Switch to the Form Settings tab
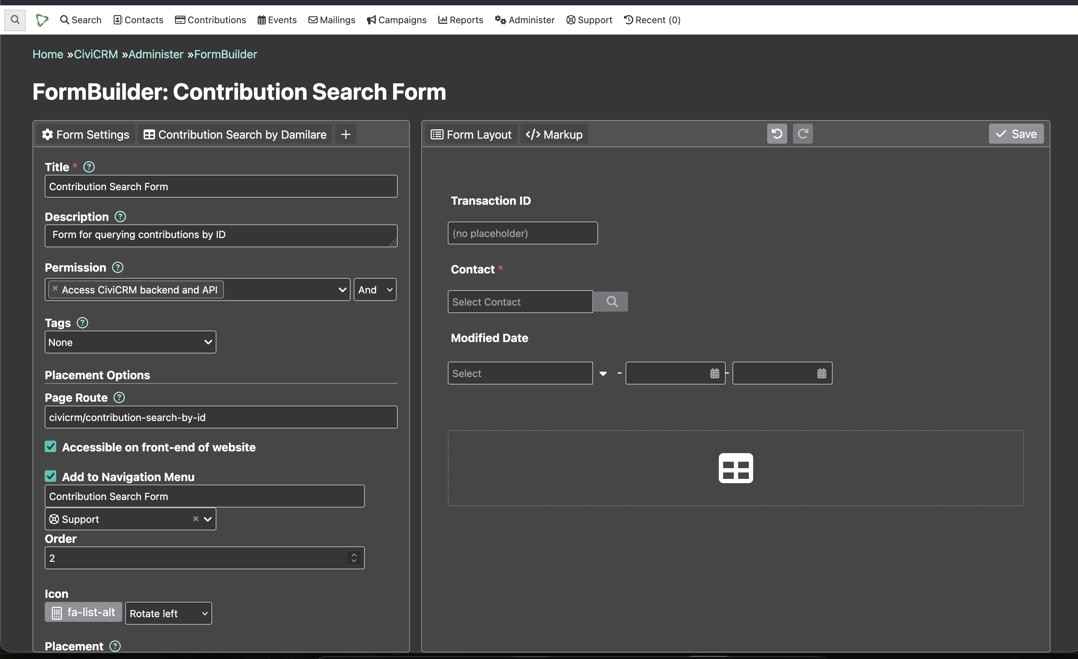Image resolution: width=1078 pixels, height=659 pixels. [85, 134]
